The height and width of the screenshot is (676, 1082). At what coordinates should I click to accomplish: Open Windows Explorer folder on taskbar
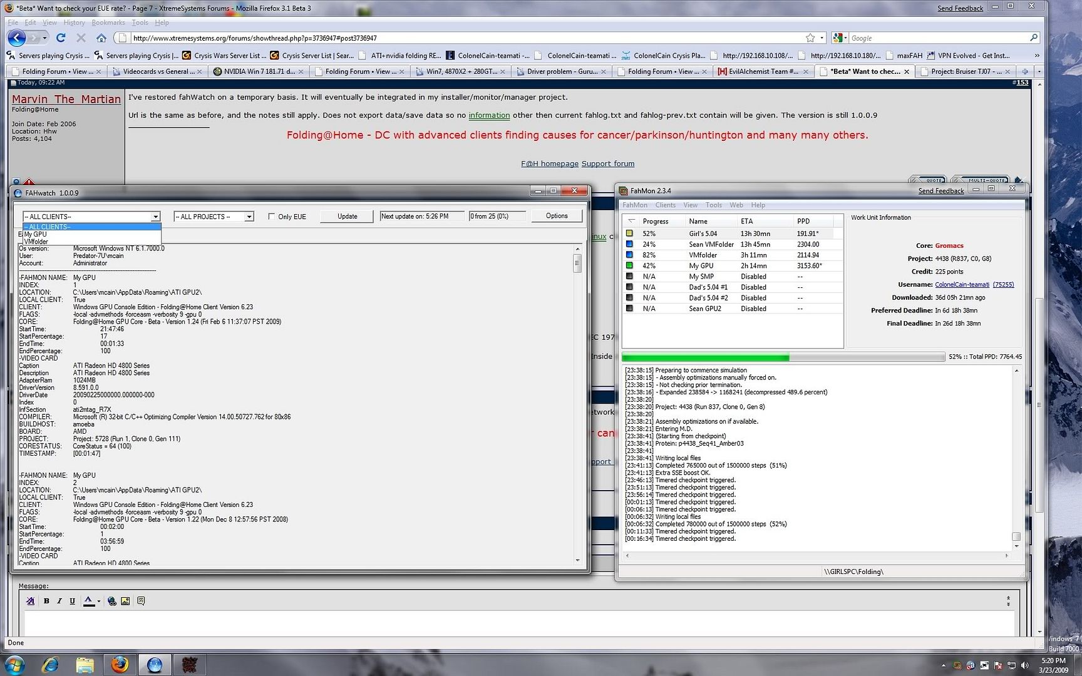click(85, 664)
